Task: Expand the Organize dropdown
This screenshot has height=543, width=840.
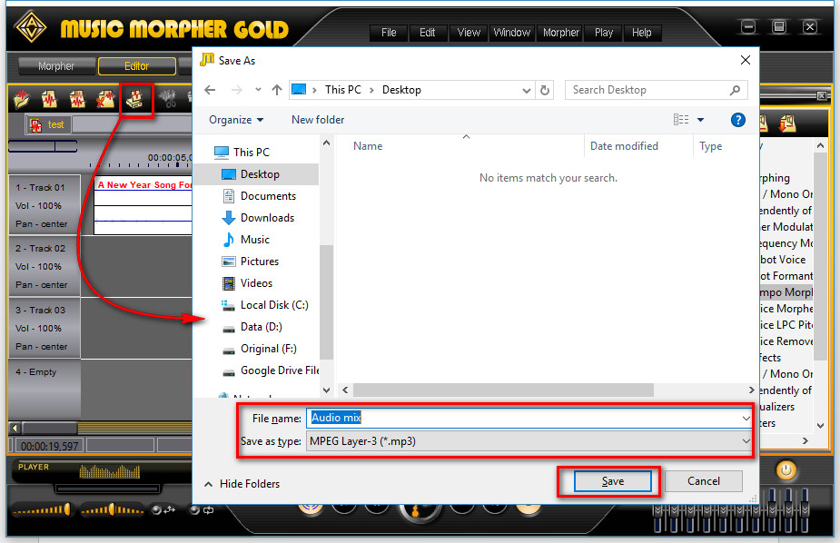Action: [x=236, y=120]
